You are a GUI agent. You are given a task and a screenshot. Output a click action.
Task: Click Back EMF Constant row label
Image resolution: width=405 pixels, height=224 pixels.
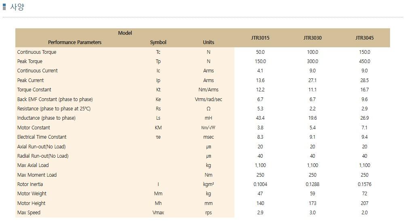click(x=55, y=99)
